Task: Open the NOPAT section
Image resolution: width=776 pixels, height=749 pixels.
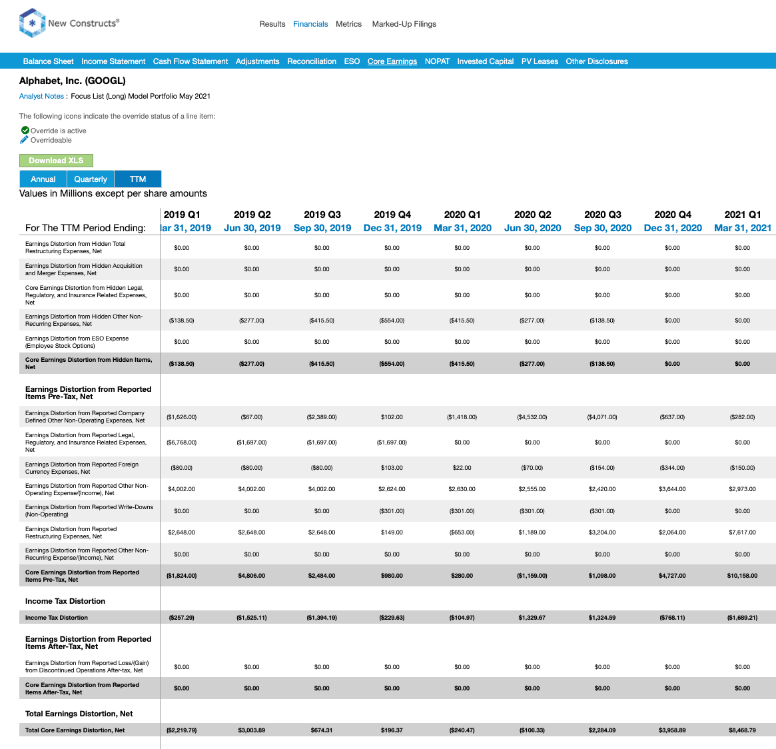Action: coord(437,61)
